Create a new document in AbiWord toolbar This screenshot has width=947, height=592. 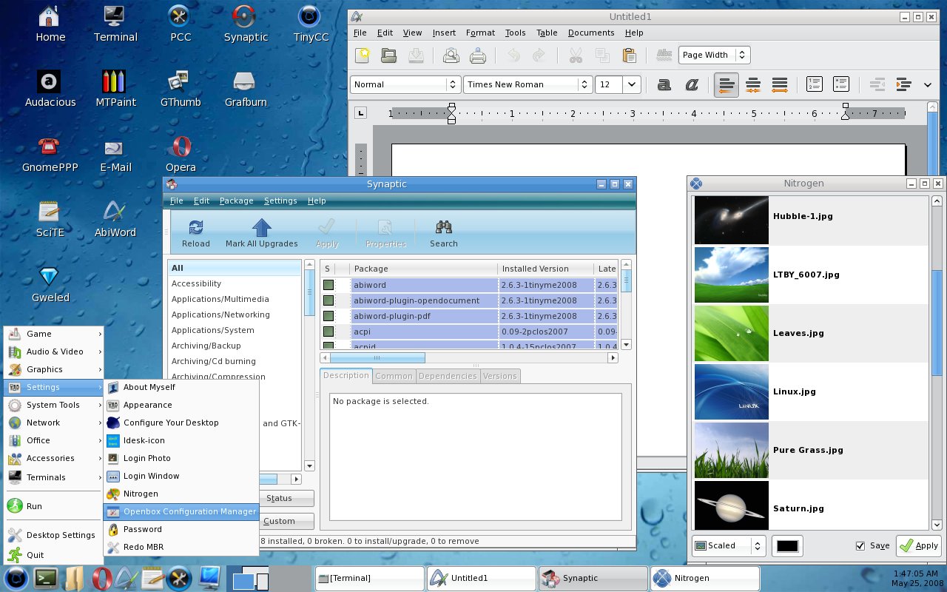click(363, 55)
